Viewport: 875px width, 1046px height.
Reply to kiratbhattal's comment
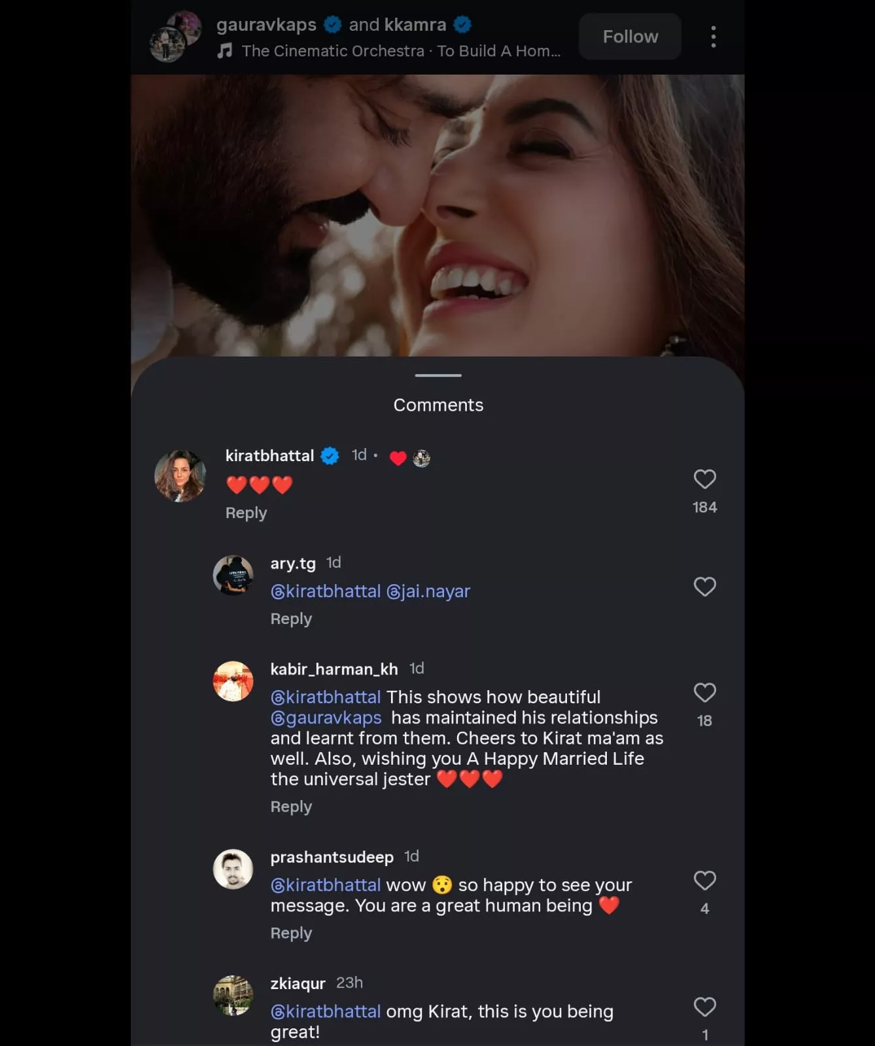246,513
